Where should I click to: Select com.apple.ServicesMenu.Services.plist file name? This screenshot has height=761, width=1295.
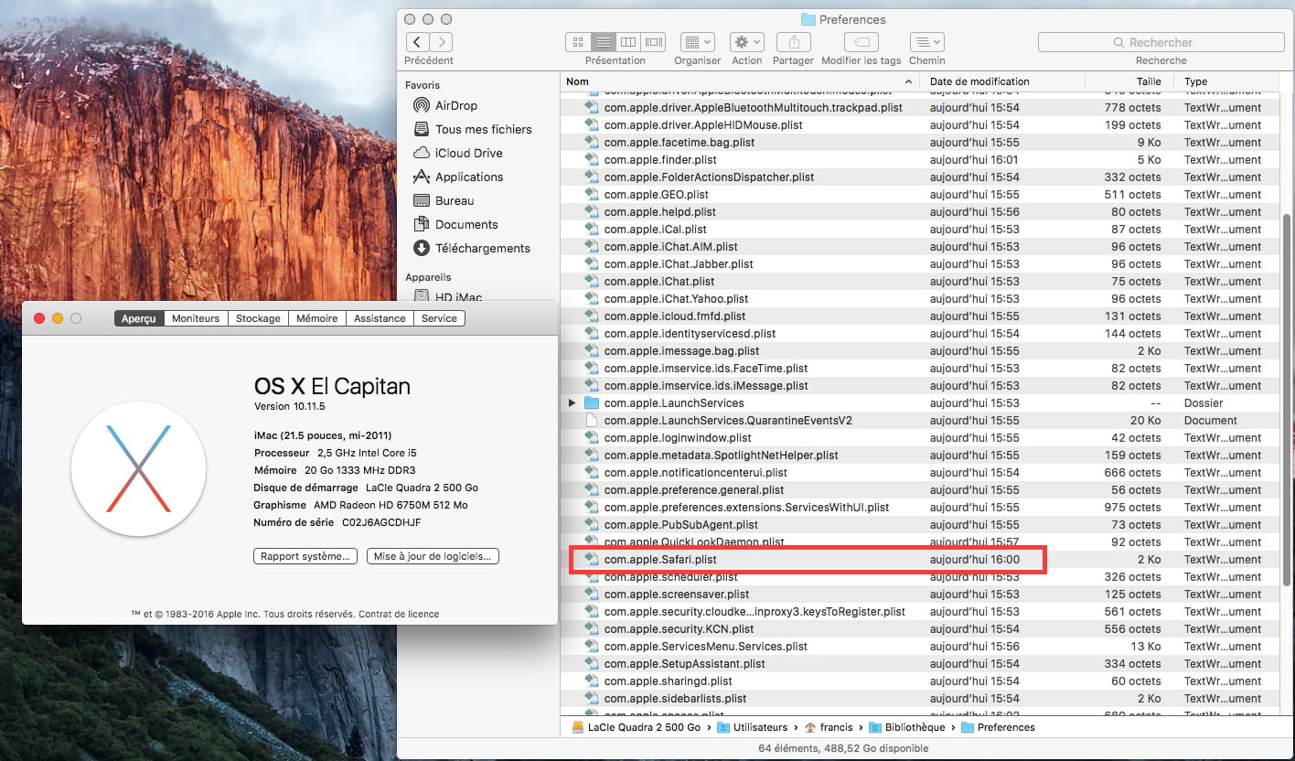706,647
